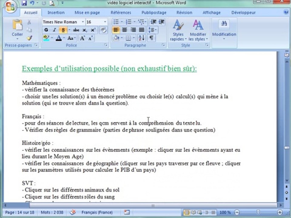Open Presse-papiers dialog launcher
Screen dimensions: 291x218
click(x=36, y=45)
